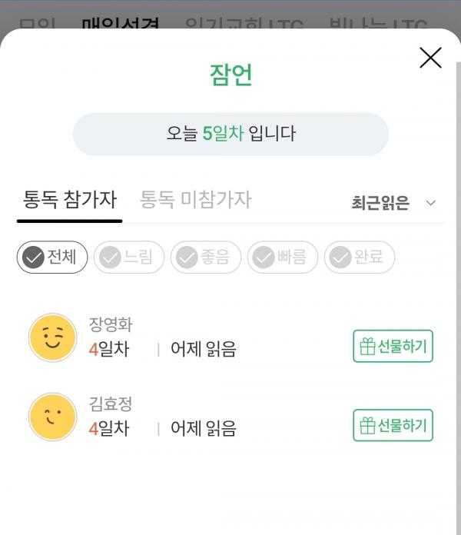Screen dimensions: 461x535
Task: Switch to 통독 미참가자 tab
Action: coord(195,200)
